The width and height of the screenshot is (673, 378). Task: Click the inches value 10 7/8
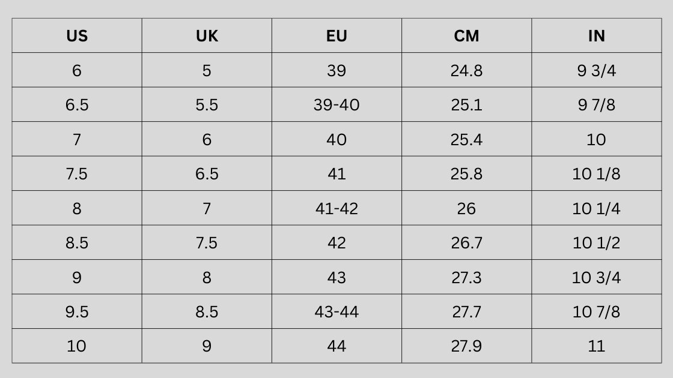click(x=596, y=312)
